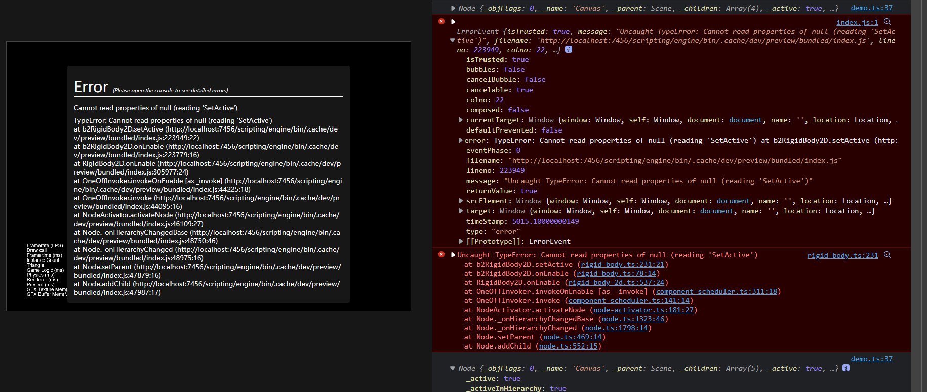Follow the node-activator.ts:181:27 stack link
This screenshot has width=927, height=392.
[x=643, y=310]
